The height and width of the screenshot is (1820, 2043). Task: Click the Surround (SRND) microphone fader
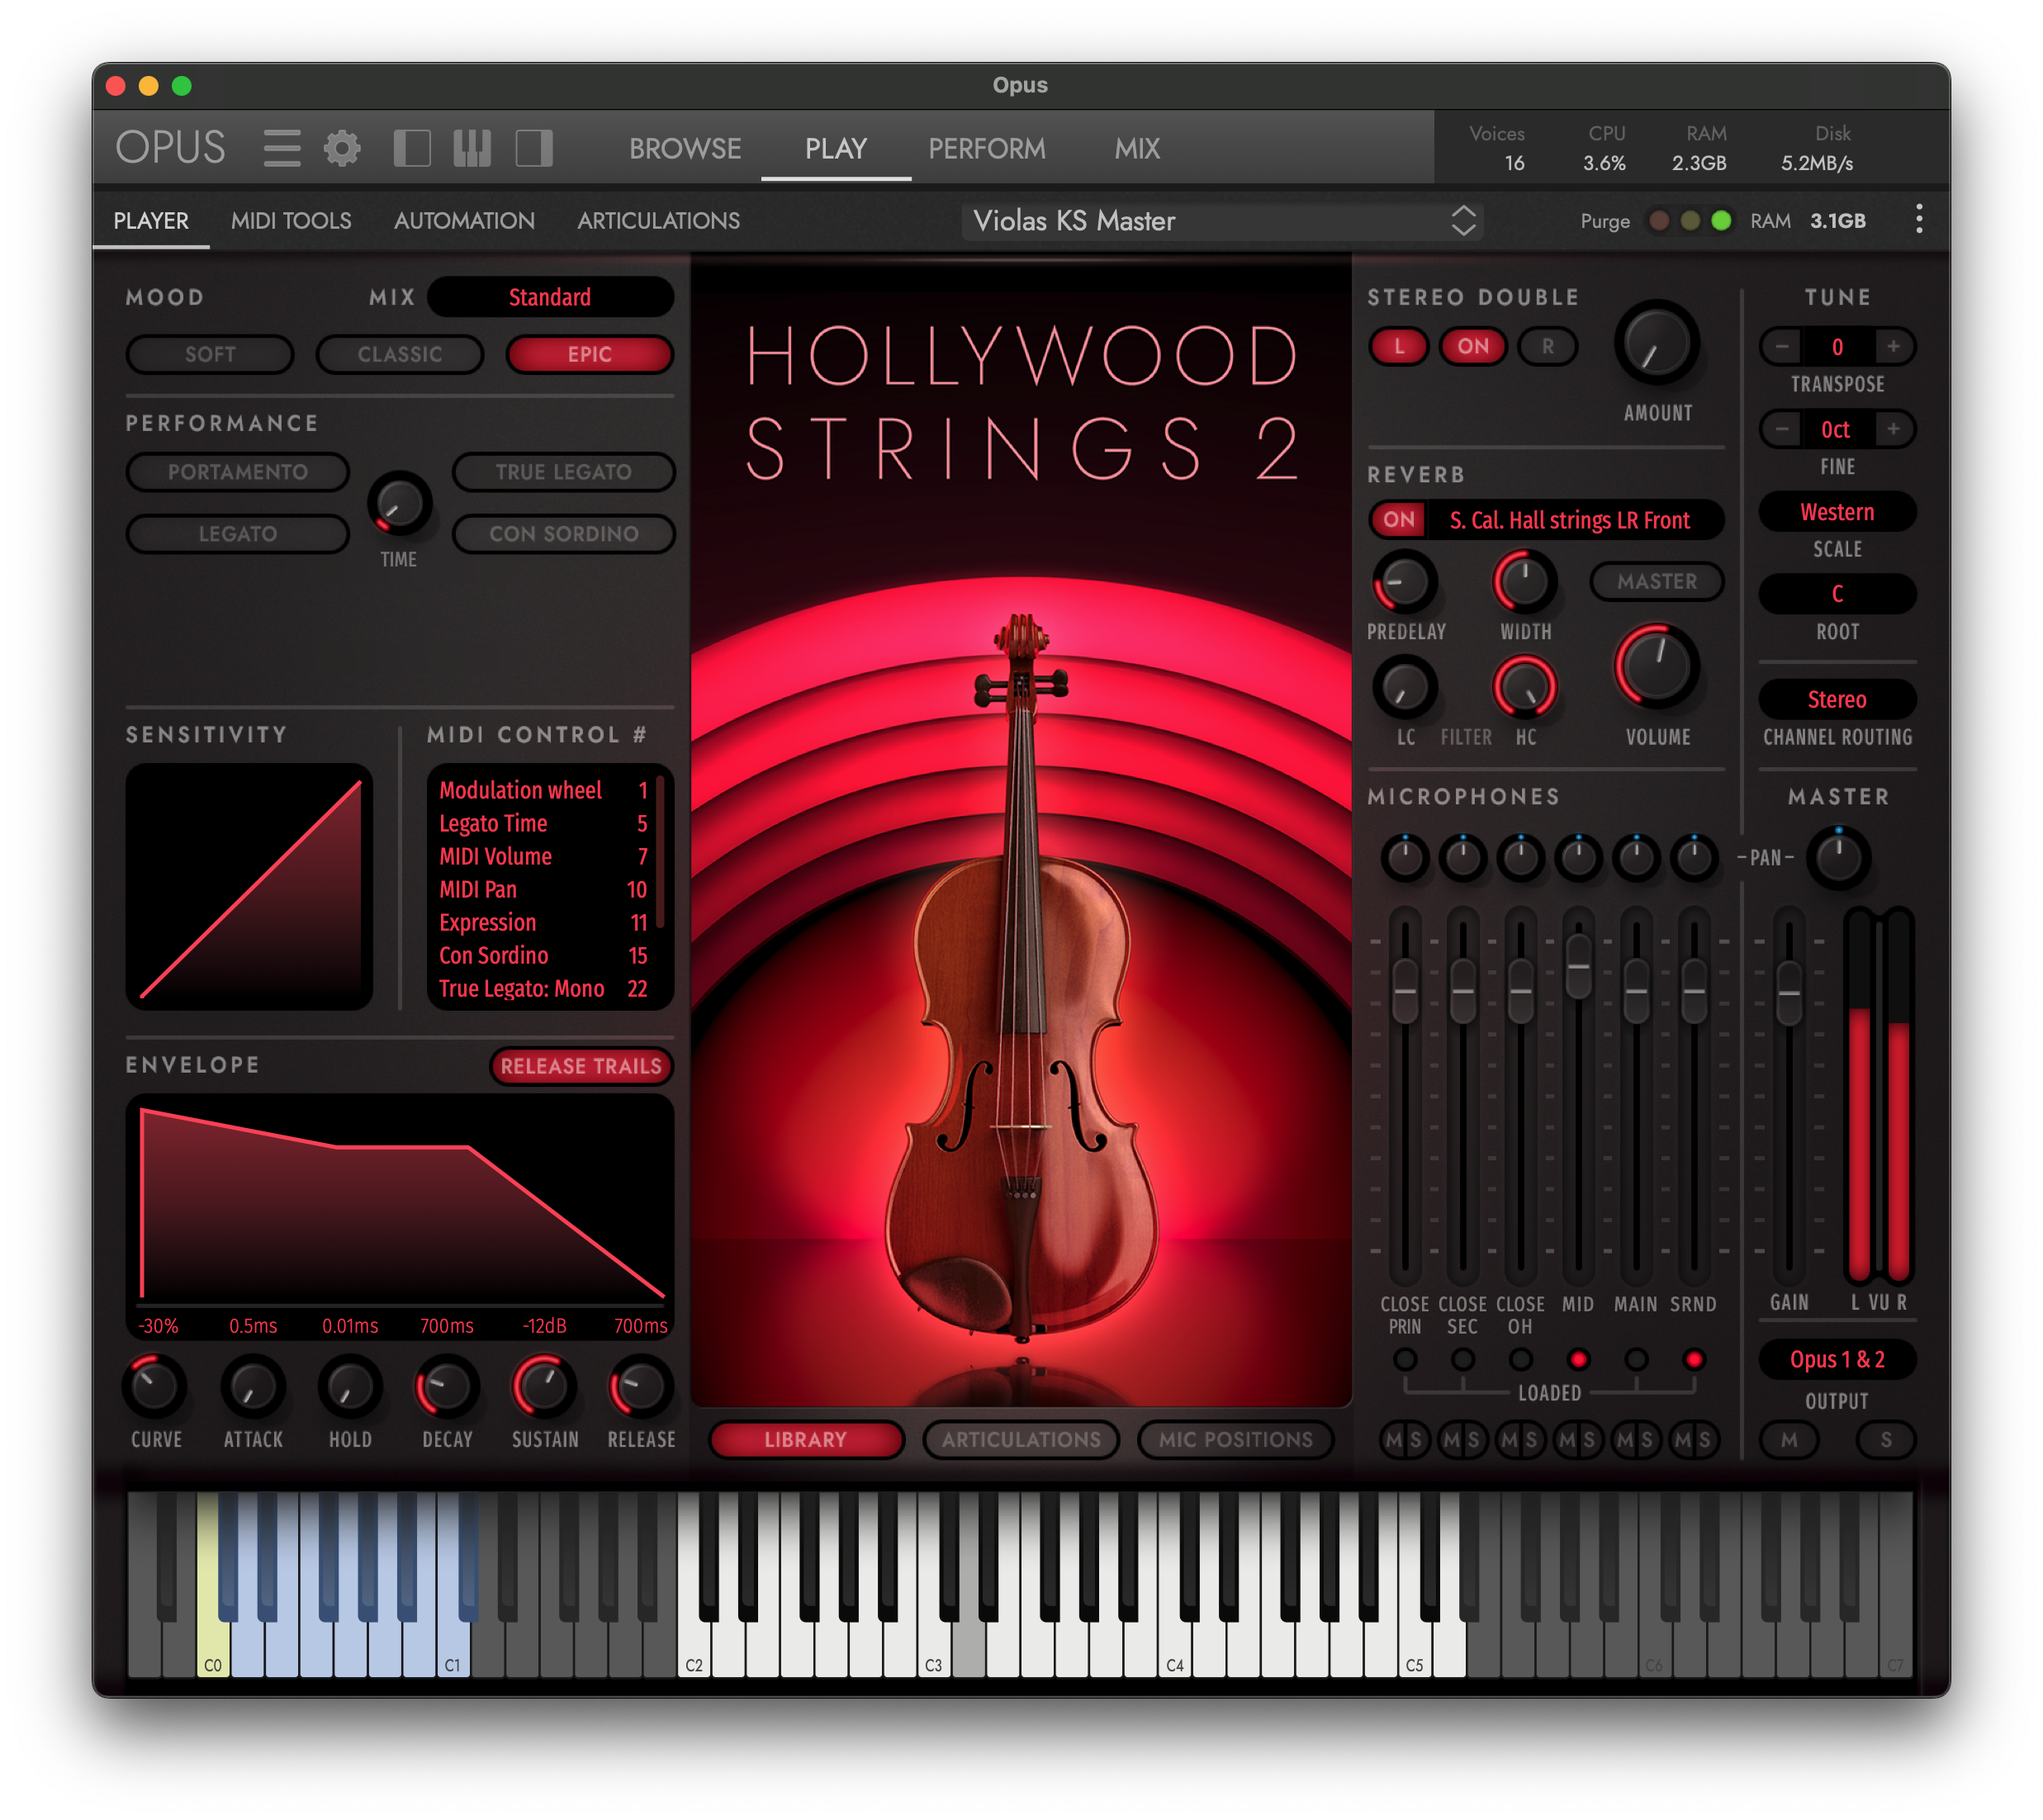tap(1693, 991)
